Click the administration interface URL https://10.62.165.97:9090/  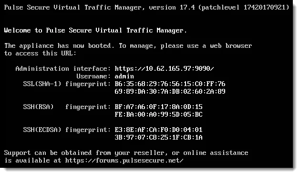[164, 68]
